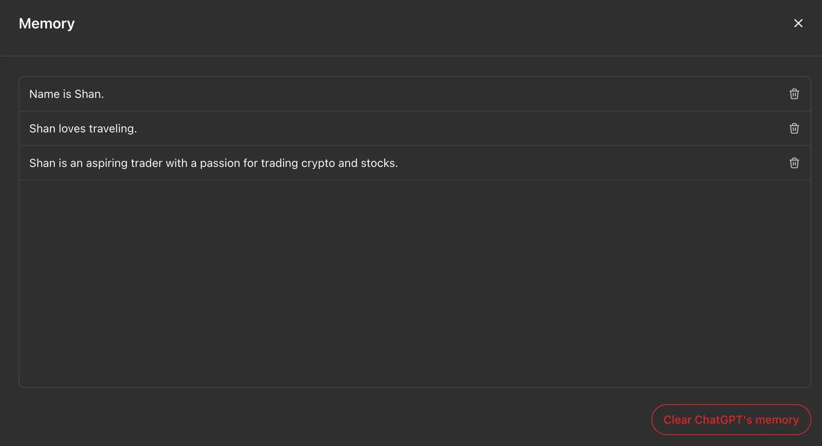Click the trash icon on the bottom memory row
Image resolution: width=822 pixels, height=446 pixels.
click(794, 163)
